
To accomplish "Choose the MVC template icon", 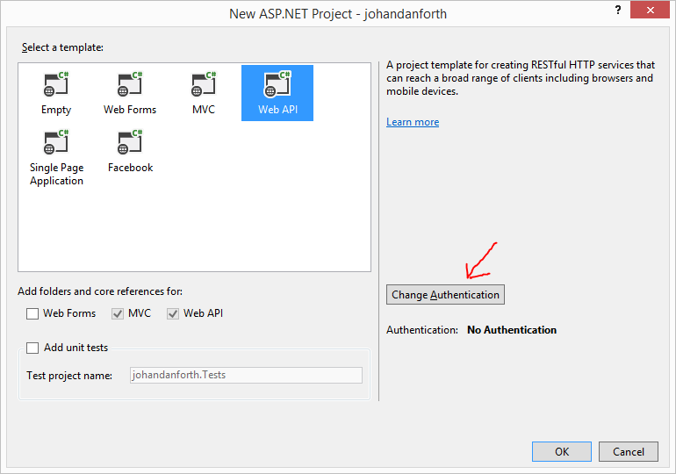I will (204, 83).
